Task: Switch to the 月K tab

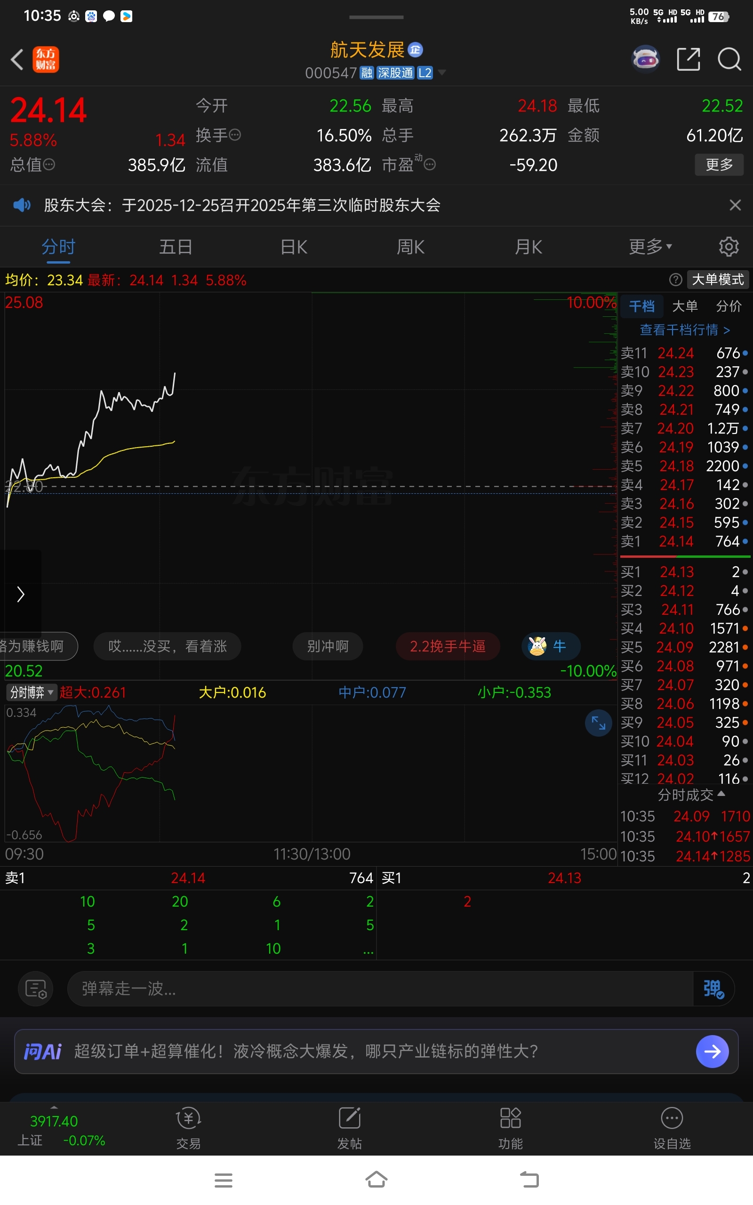Action: tap(529, 247)
